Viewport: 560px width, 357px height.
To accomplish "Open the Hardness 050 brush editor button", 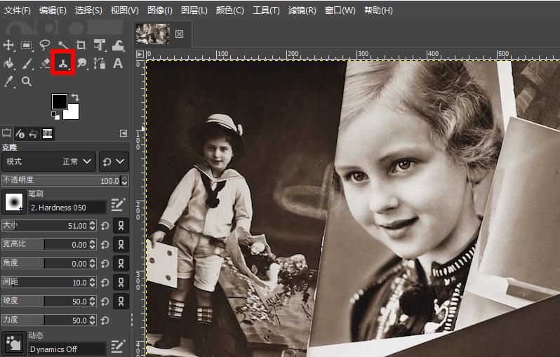I will click(117, 205).
